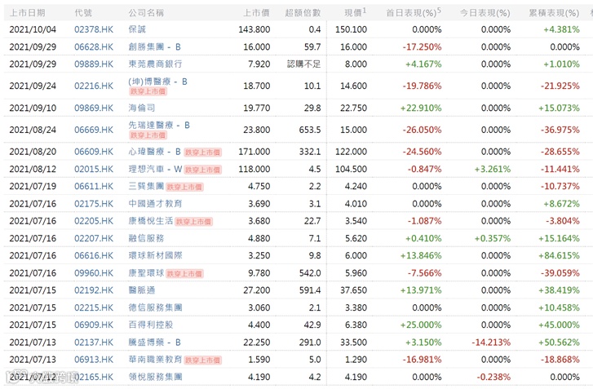Open stock code 02207.HK link
The image size is (593, 389).
(x=94, y=239)
